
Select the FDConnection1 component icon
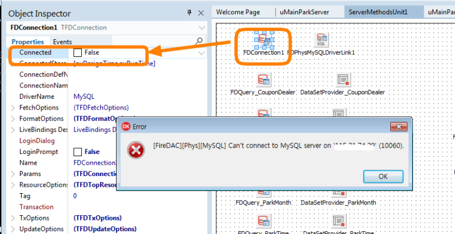click(264, 40)
